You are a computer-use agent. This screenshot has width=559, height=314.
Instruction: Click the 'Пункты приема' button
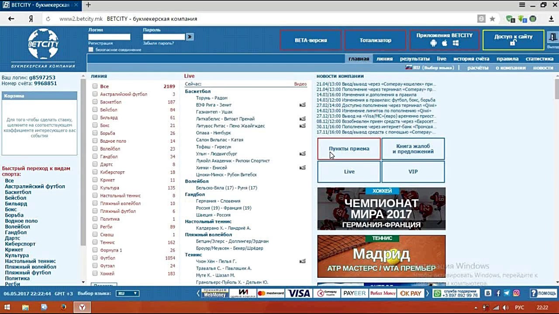coord(349,149)
